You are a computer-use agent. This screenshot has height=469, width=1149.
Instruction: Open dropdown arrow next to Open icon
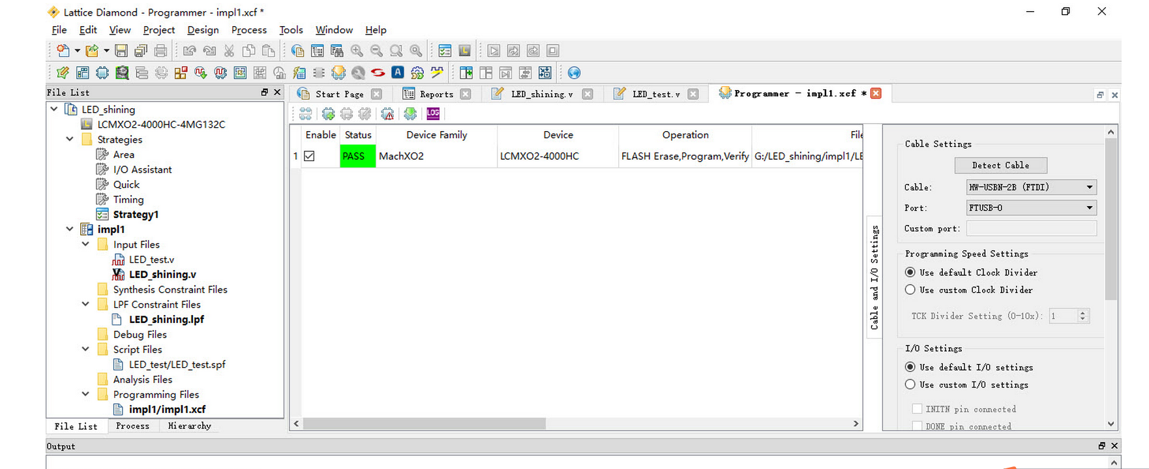pos(106,50)
